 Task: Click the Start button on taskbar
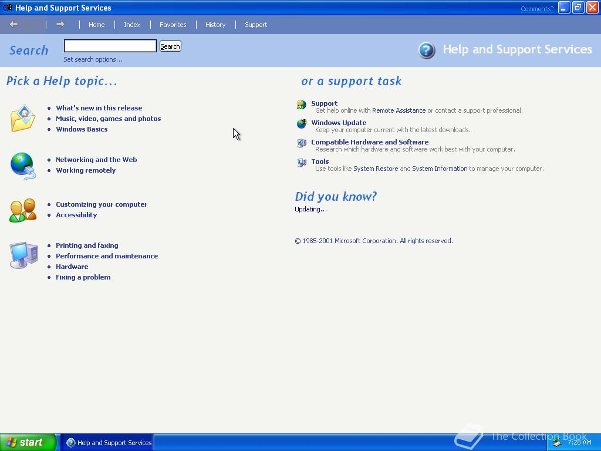point(28,443)
